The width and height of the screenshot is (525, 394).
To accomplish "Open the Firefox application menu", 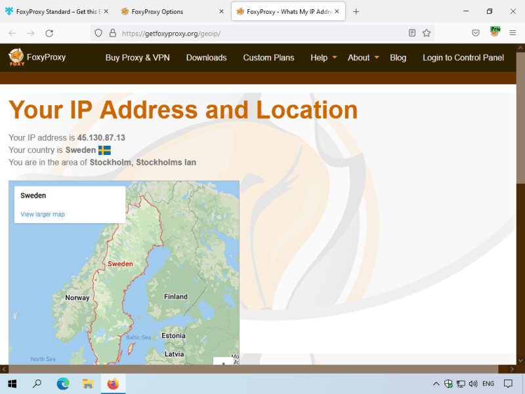I will click(513, 33).
